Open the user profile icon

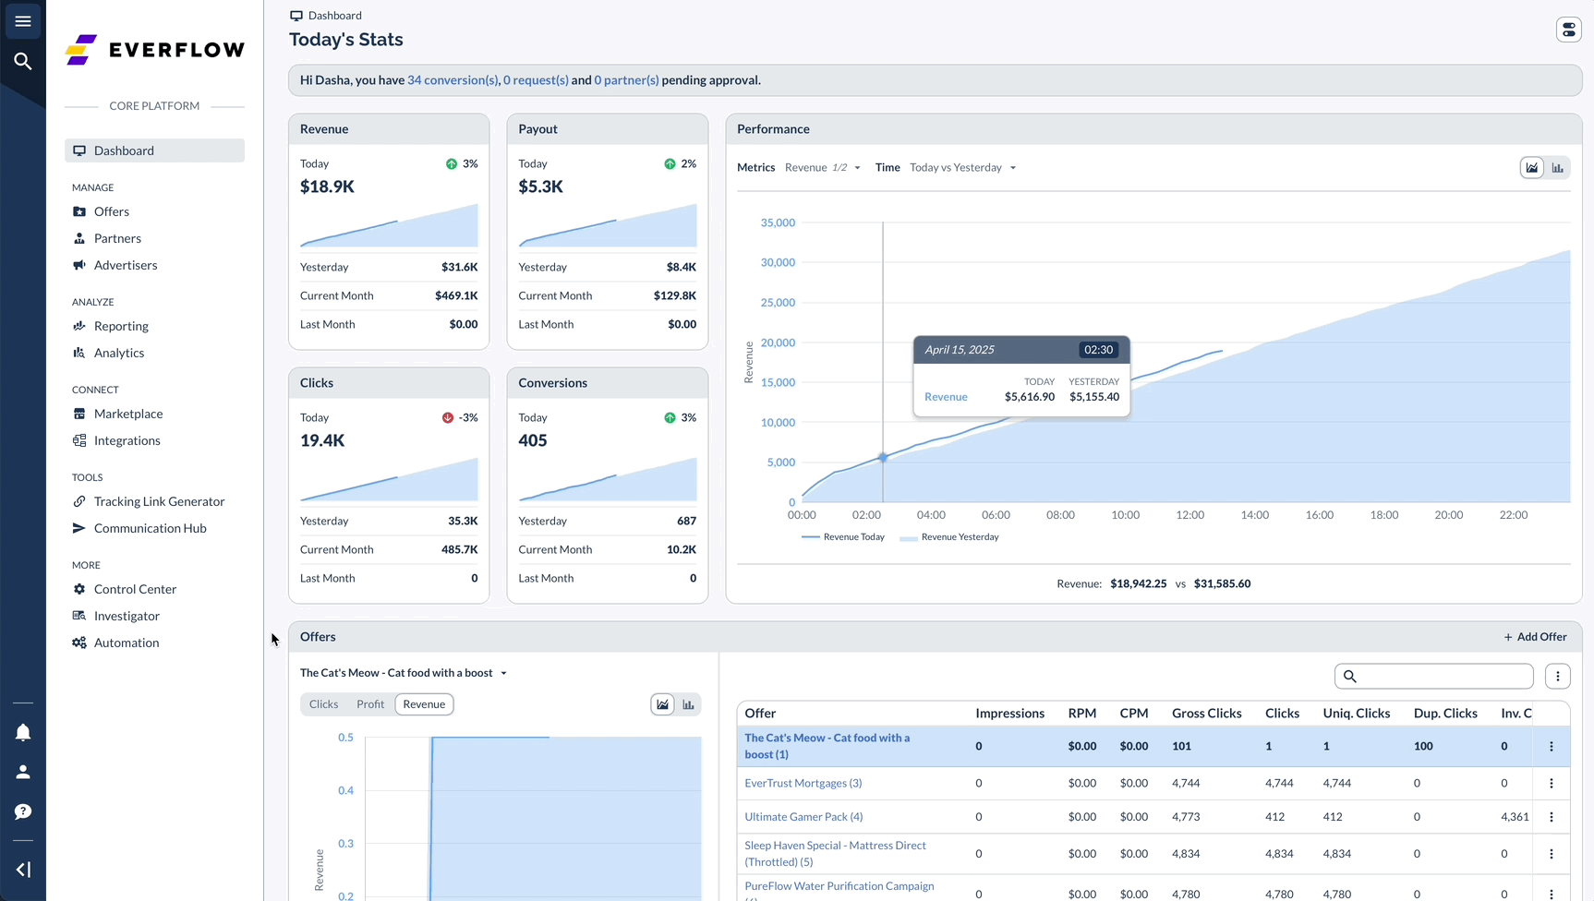(x=23, y=772)
